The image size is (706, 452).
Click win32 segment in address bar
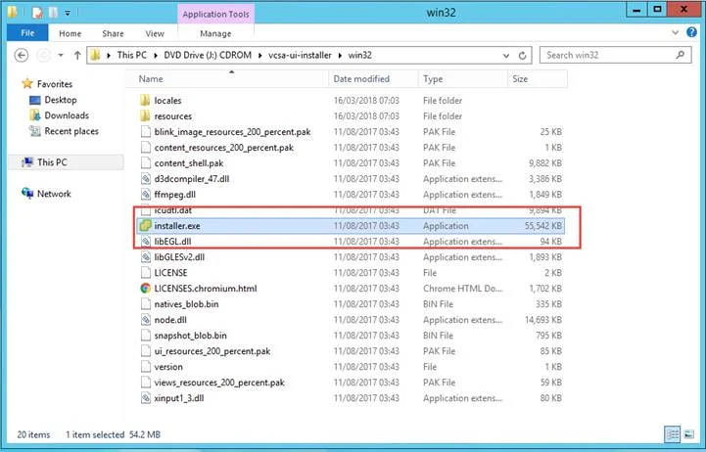(x=360, y=56)
